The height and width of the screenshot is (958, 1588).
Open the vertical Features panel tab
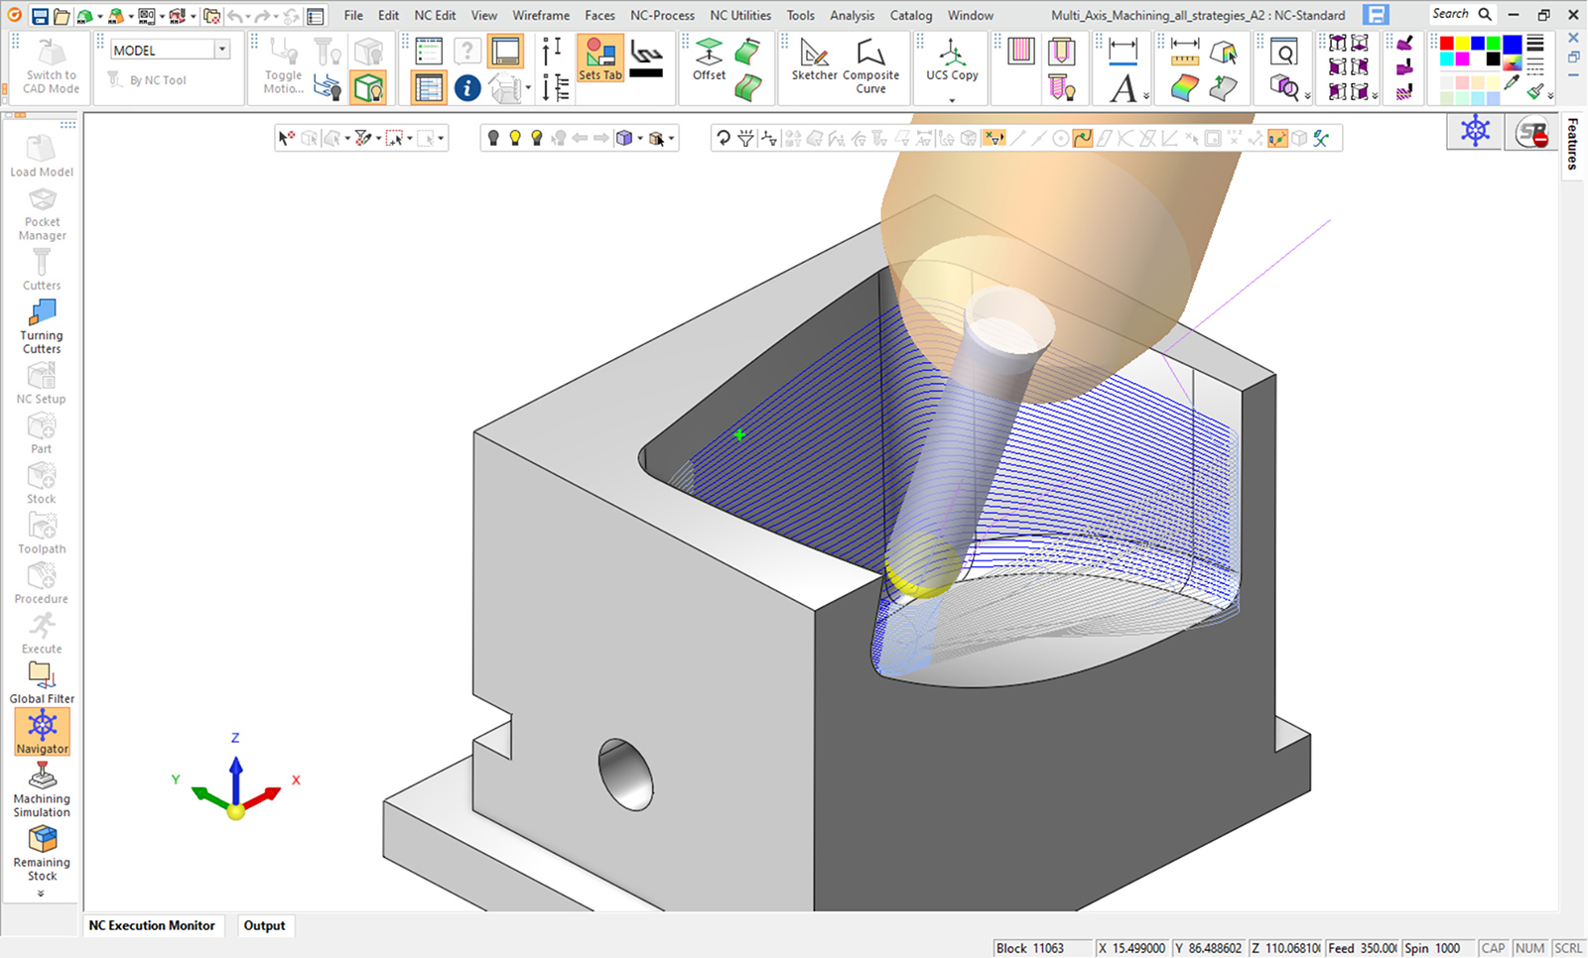coord(1573,144)
